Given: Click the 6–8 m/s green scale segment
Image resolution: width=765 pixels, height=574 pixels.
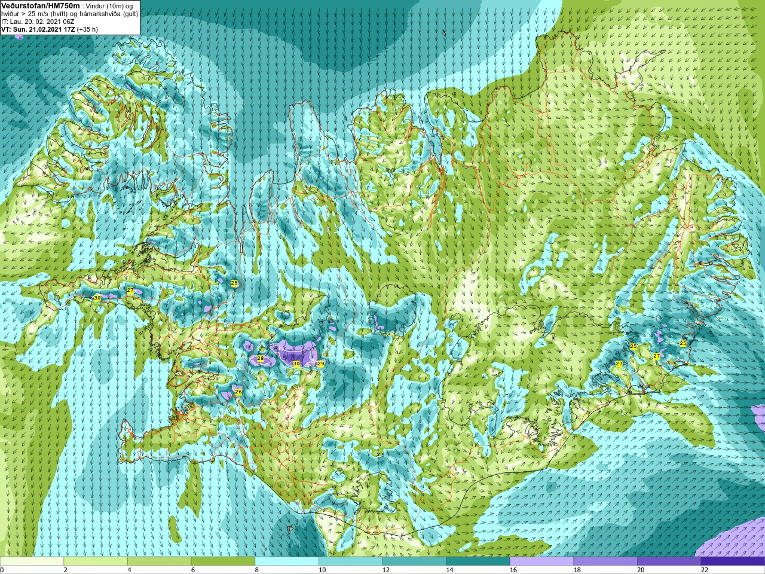Looking at the screenshot, I should pyautogui.click(x=223, y=561).
